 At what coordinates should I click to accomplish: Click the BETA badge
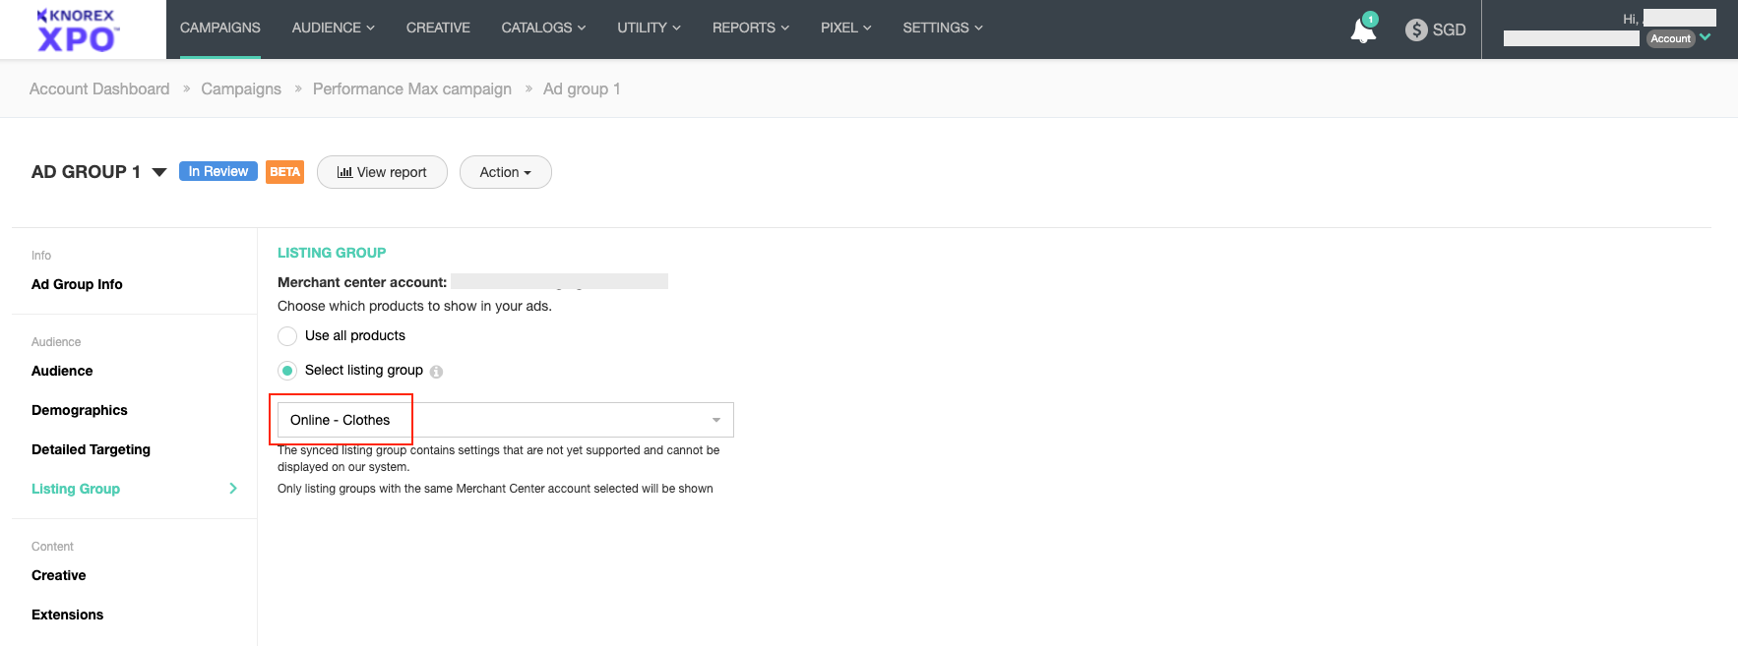point(284,172)
